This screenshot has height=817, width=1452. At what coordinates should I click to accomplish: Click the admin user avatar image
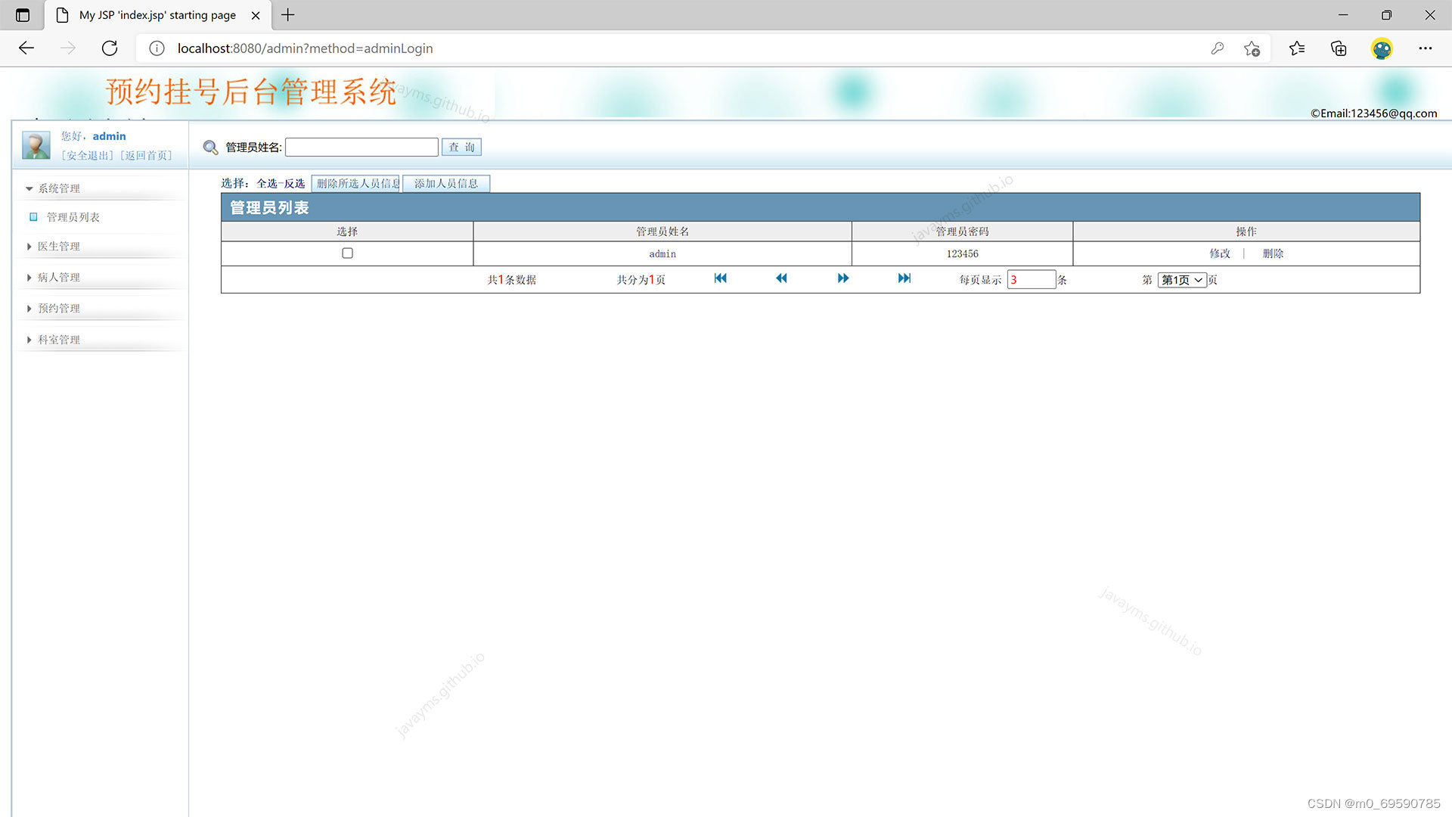[x=36, y=145]
